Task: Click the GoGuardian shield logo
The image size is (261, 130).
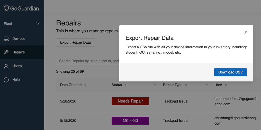Action: [6, 8]
